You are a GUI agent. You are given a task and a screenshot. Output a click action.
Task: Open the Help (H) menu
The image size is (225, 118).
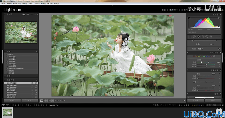57,4
